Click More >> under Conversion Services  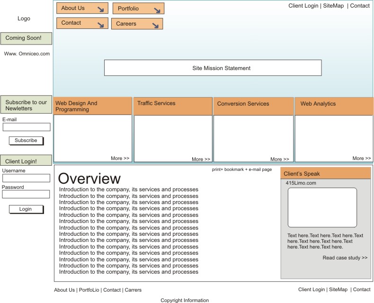coord(279,159)
